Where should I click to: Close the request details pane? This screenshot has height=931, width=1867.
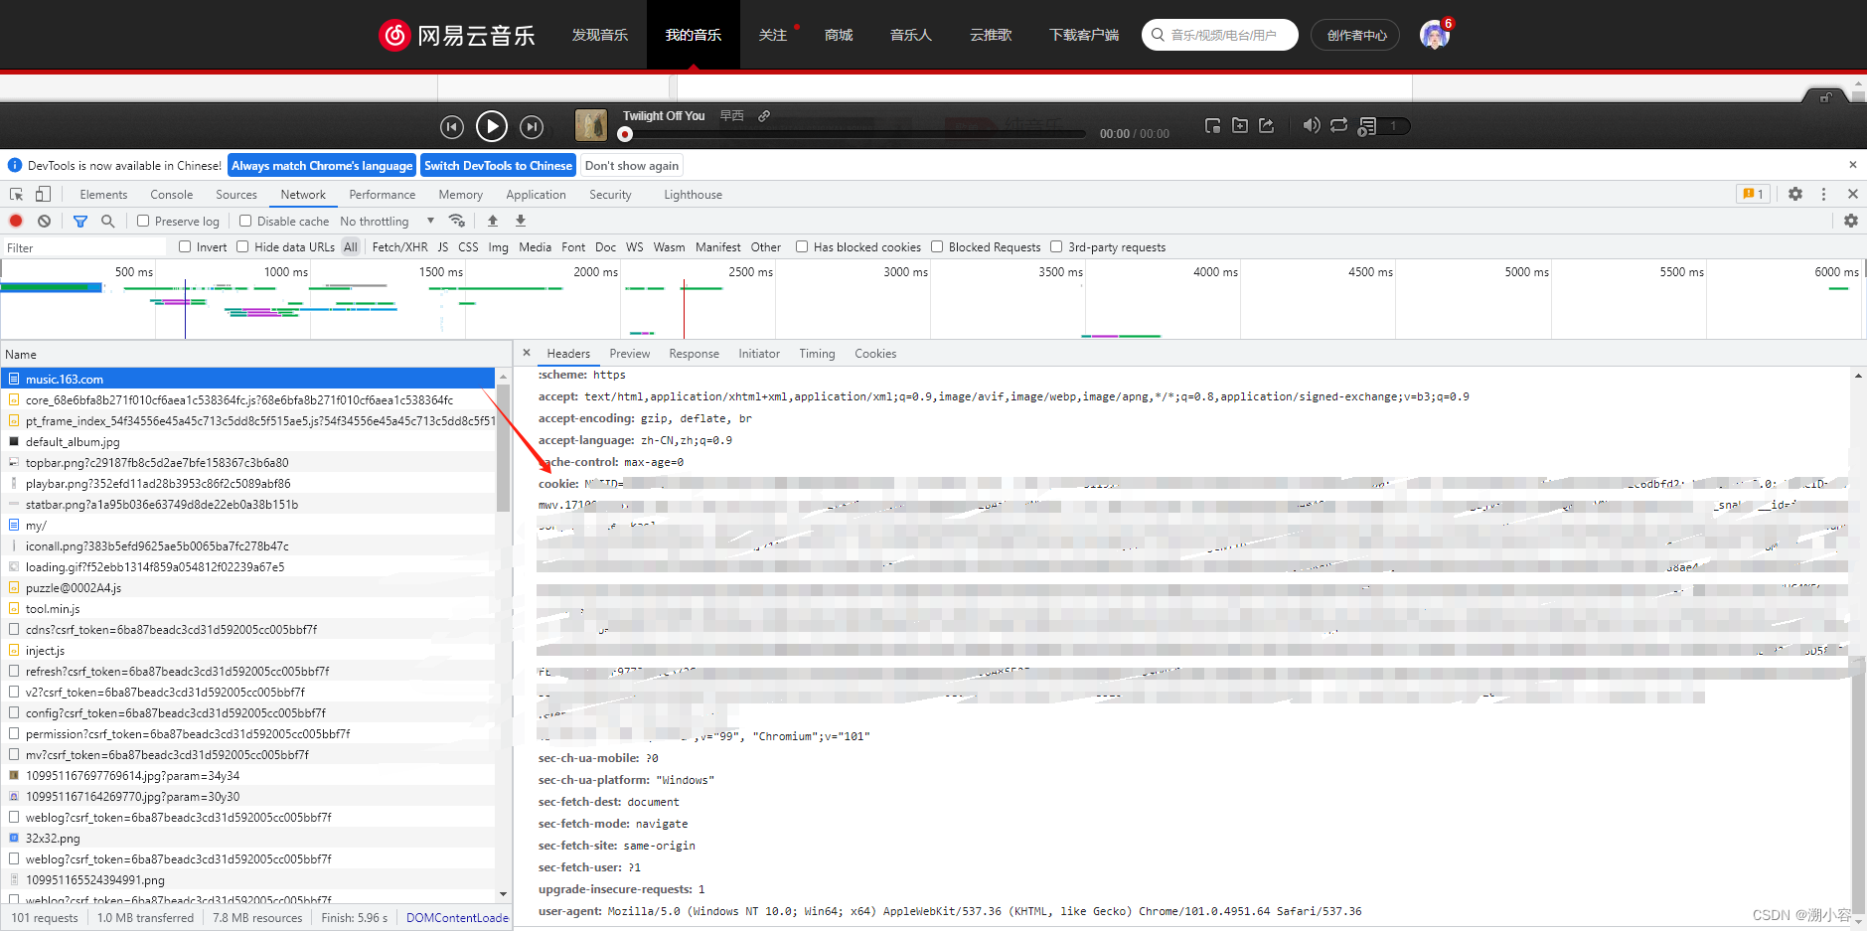(527, 353)
